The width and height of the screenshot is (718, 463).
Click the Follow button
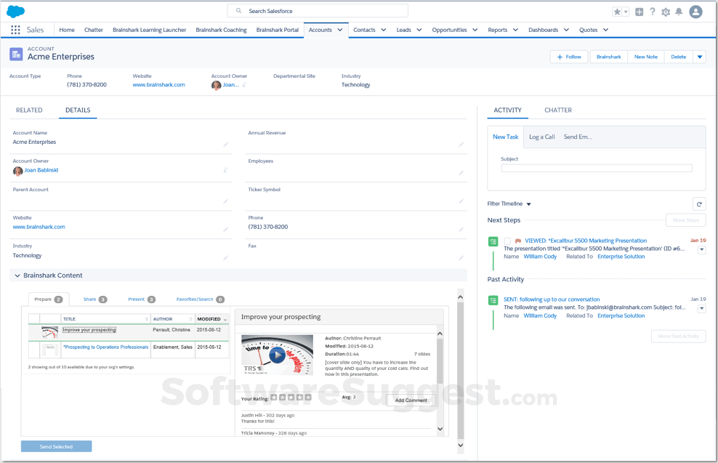pos(569,57)
